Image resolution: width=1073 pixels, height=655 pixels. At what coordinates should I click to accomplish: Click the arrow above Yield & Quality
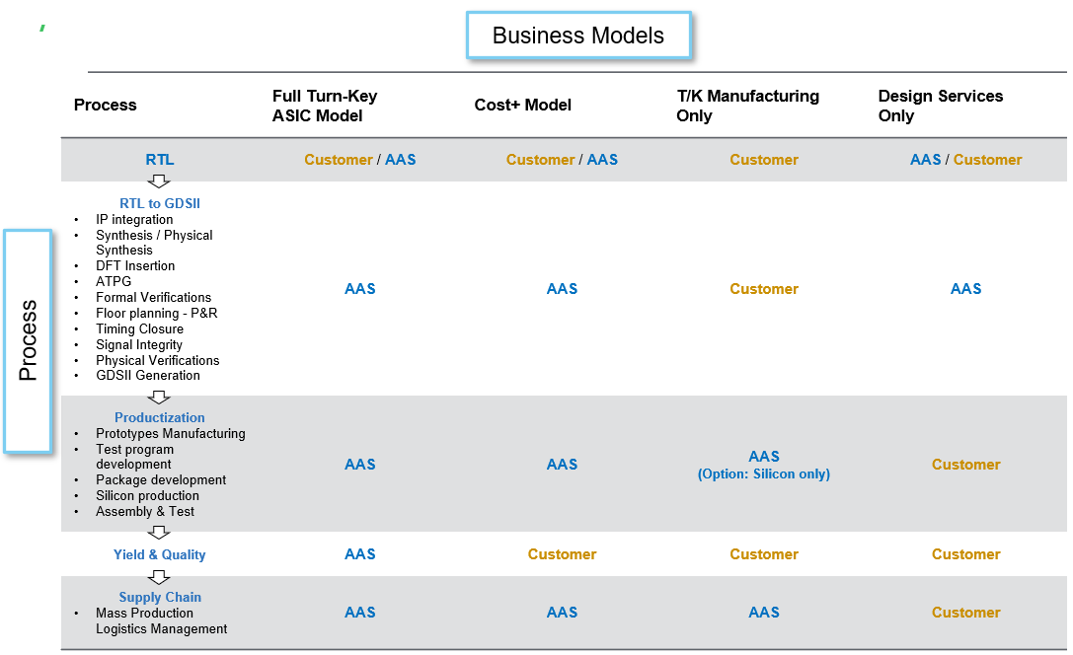pyautogui.click(x=159, y=533)
